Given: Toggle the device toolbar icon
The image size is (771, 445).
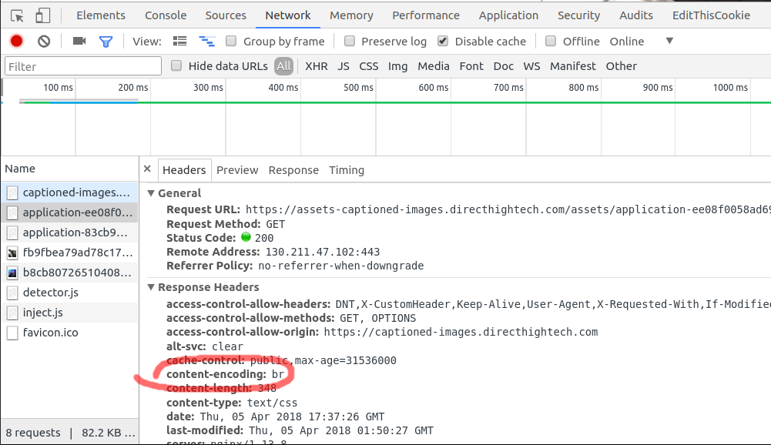Looking at the screenshot, I should pyautogui.click(x=43, y=15).
